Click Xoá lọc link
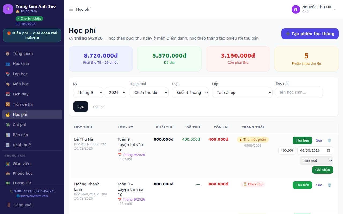 pos(98,107)
